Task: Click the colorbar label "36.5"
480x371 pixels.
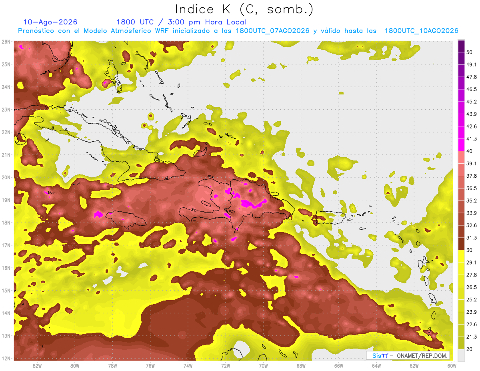Action: tap(472, 188)
